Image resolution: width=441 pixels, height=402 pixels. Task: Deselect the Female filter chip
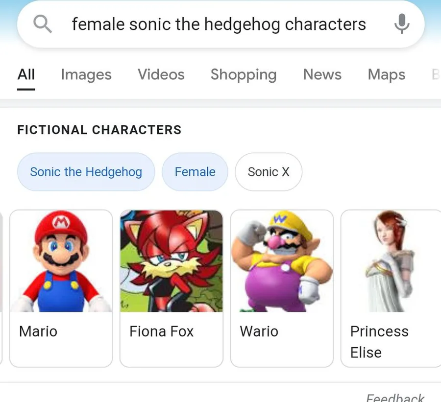pos(195,172)
